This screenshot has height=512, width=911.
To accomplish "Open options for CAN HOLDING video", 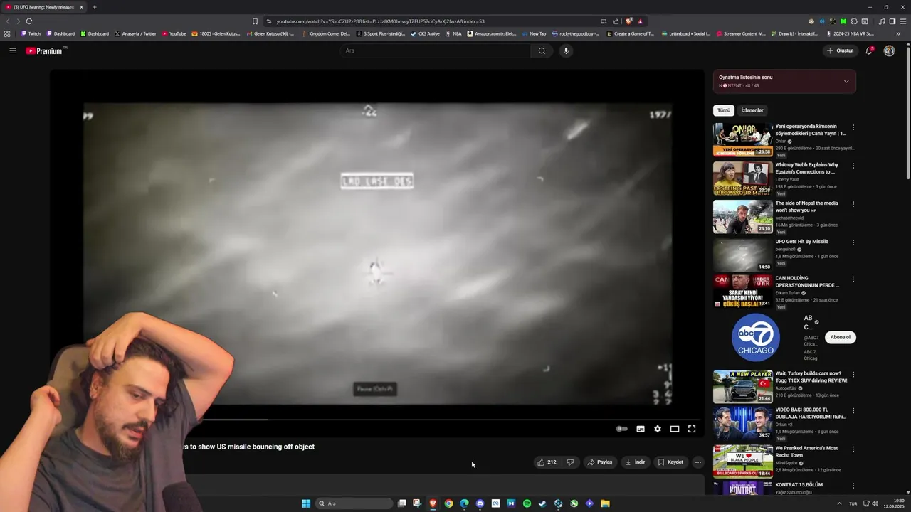I will click(853, 279).
